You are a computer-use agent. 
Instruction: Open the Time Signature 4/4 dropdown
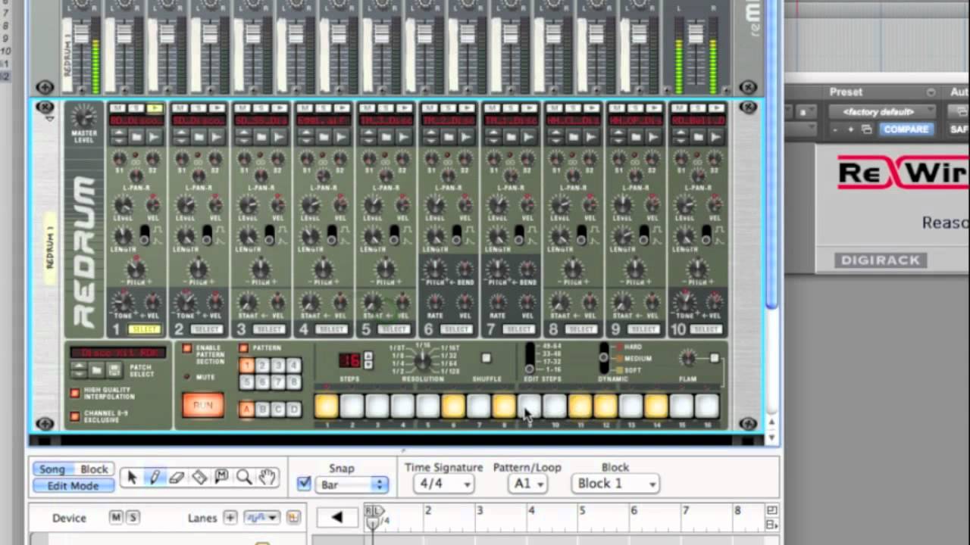click(443, 484)
